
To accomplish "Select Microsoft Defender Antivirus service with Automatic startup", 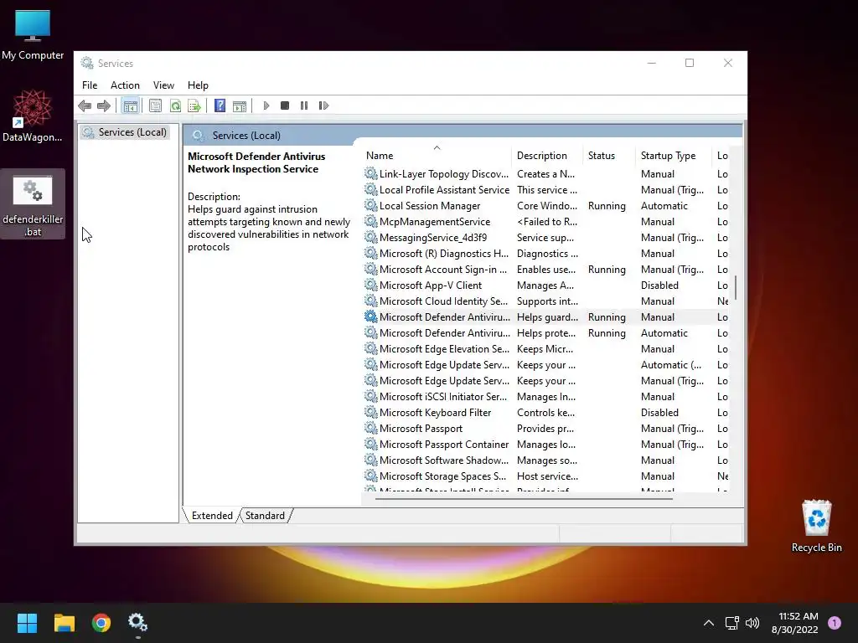I will tap(545, 333).
